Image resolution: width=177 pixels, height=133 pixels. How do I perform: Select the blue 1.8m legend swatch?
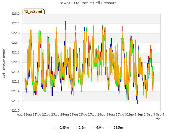click(x=75, y=128)
